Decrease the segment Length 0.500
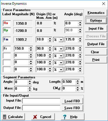The image size is (108, 121). pyautogui.click(x=78, y=83)
